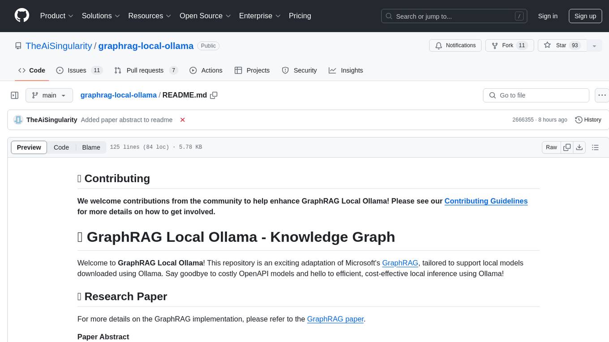
Task: Switch to the Pull requests tab
Action: tap(146, 70)
